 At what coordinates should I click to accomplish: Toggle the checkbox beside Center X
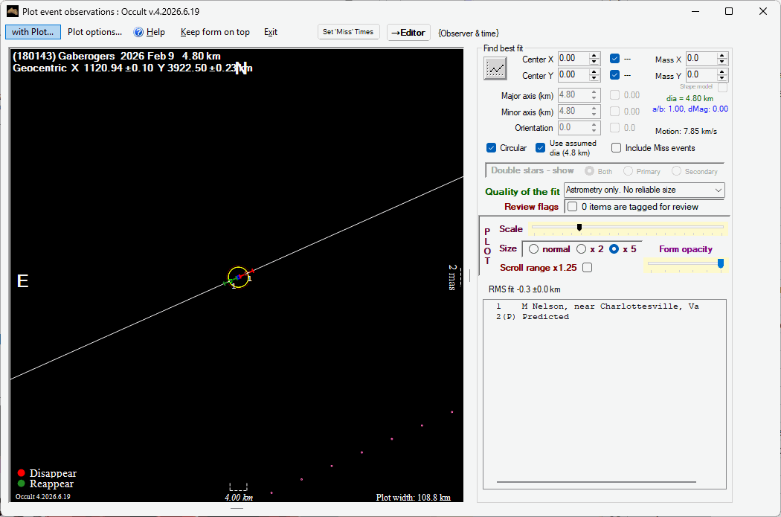click(x=614, y=59)
